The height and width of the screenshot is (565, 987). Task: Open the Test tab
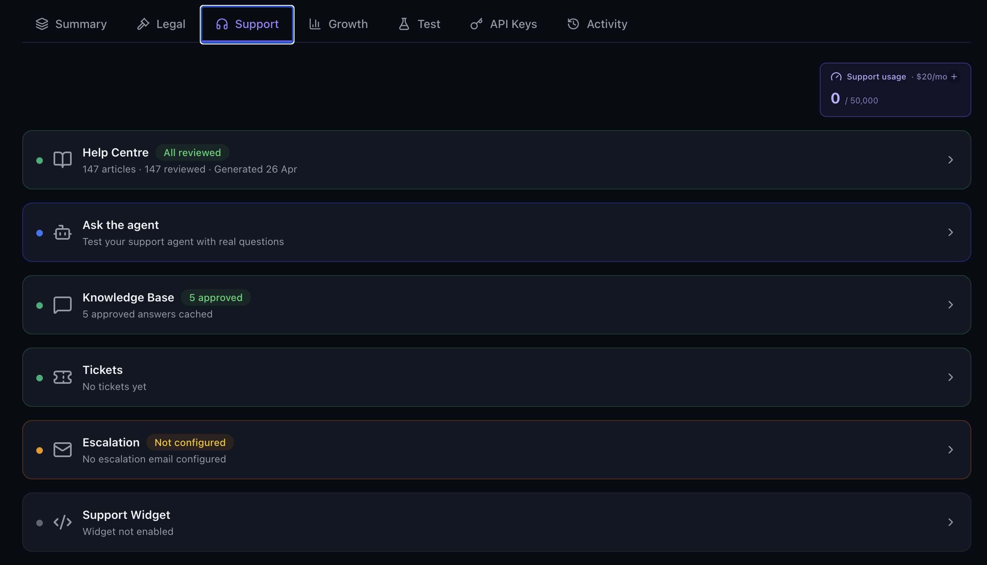click(x=419, y=24)
